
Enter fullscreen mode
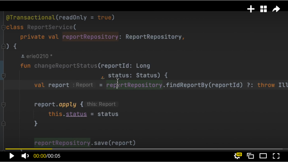click(276, 156)
